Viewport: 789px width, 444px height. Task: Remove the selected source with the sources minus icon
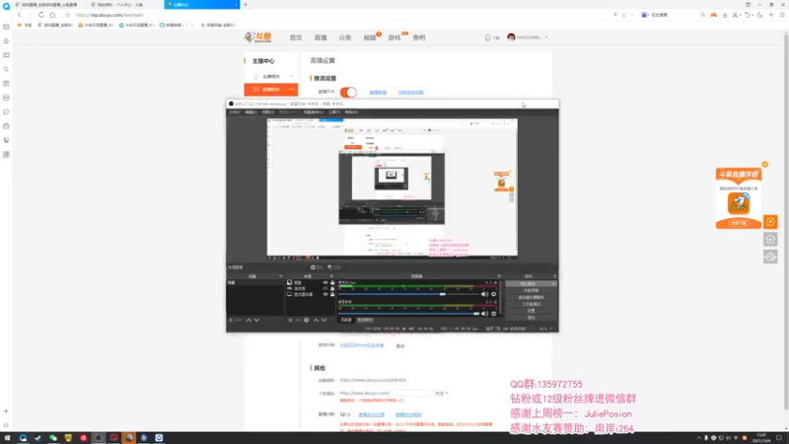(298, 320)
